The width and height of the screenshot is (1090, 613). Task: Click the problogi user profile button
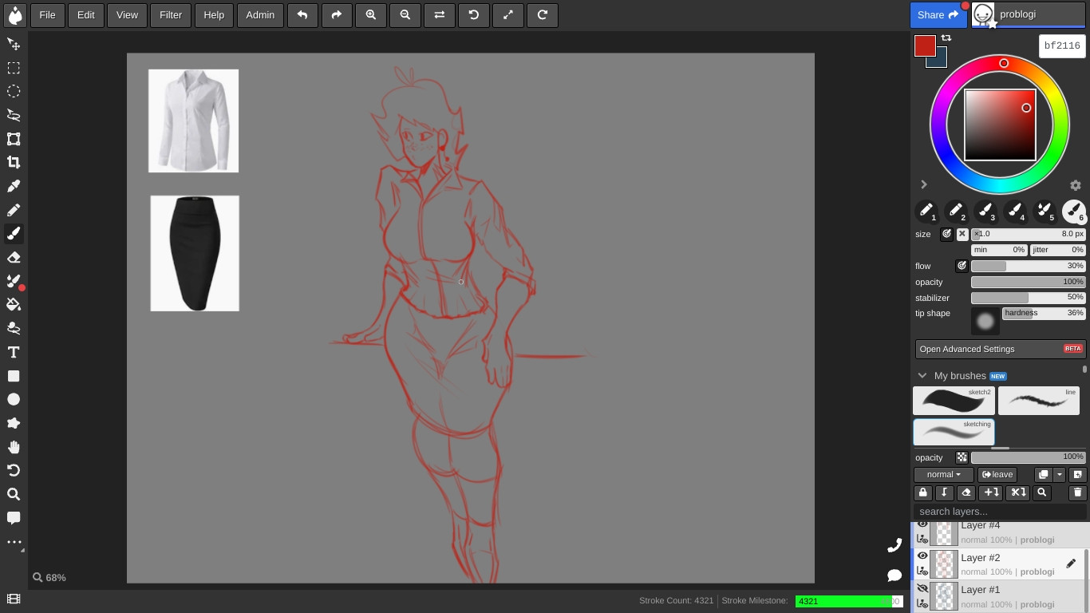click(x=1029, y=14)
